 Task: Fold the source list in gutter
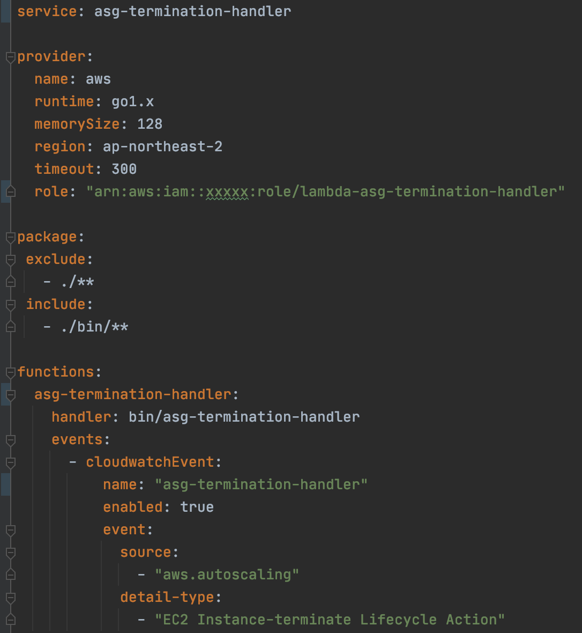(11, 554)
